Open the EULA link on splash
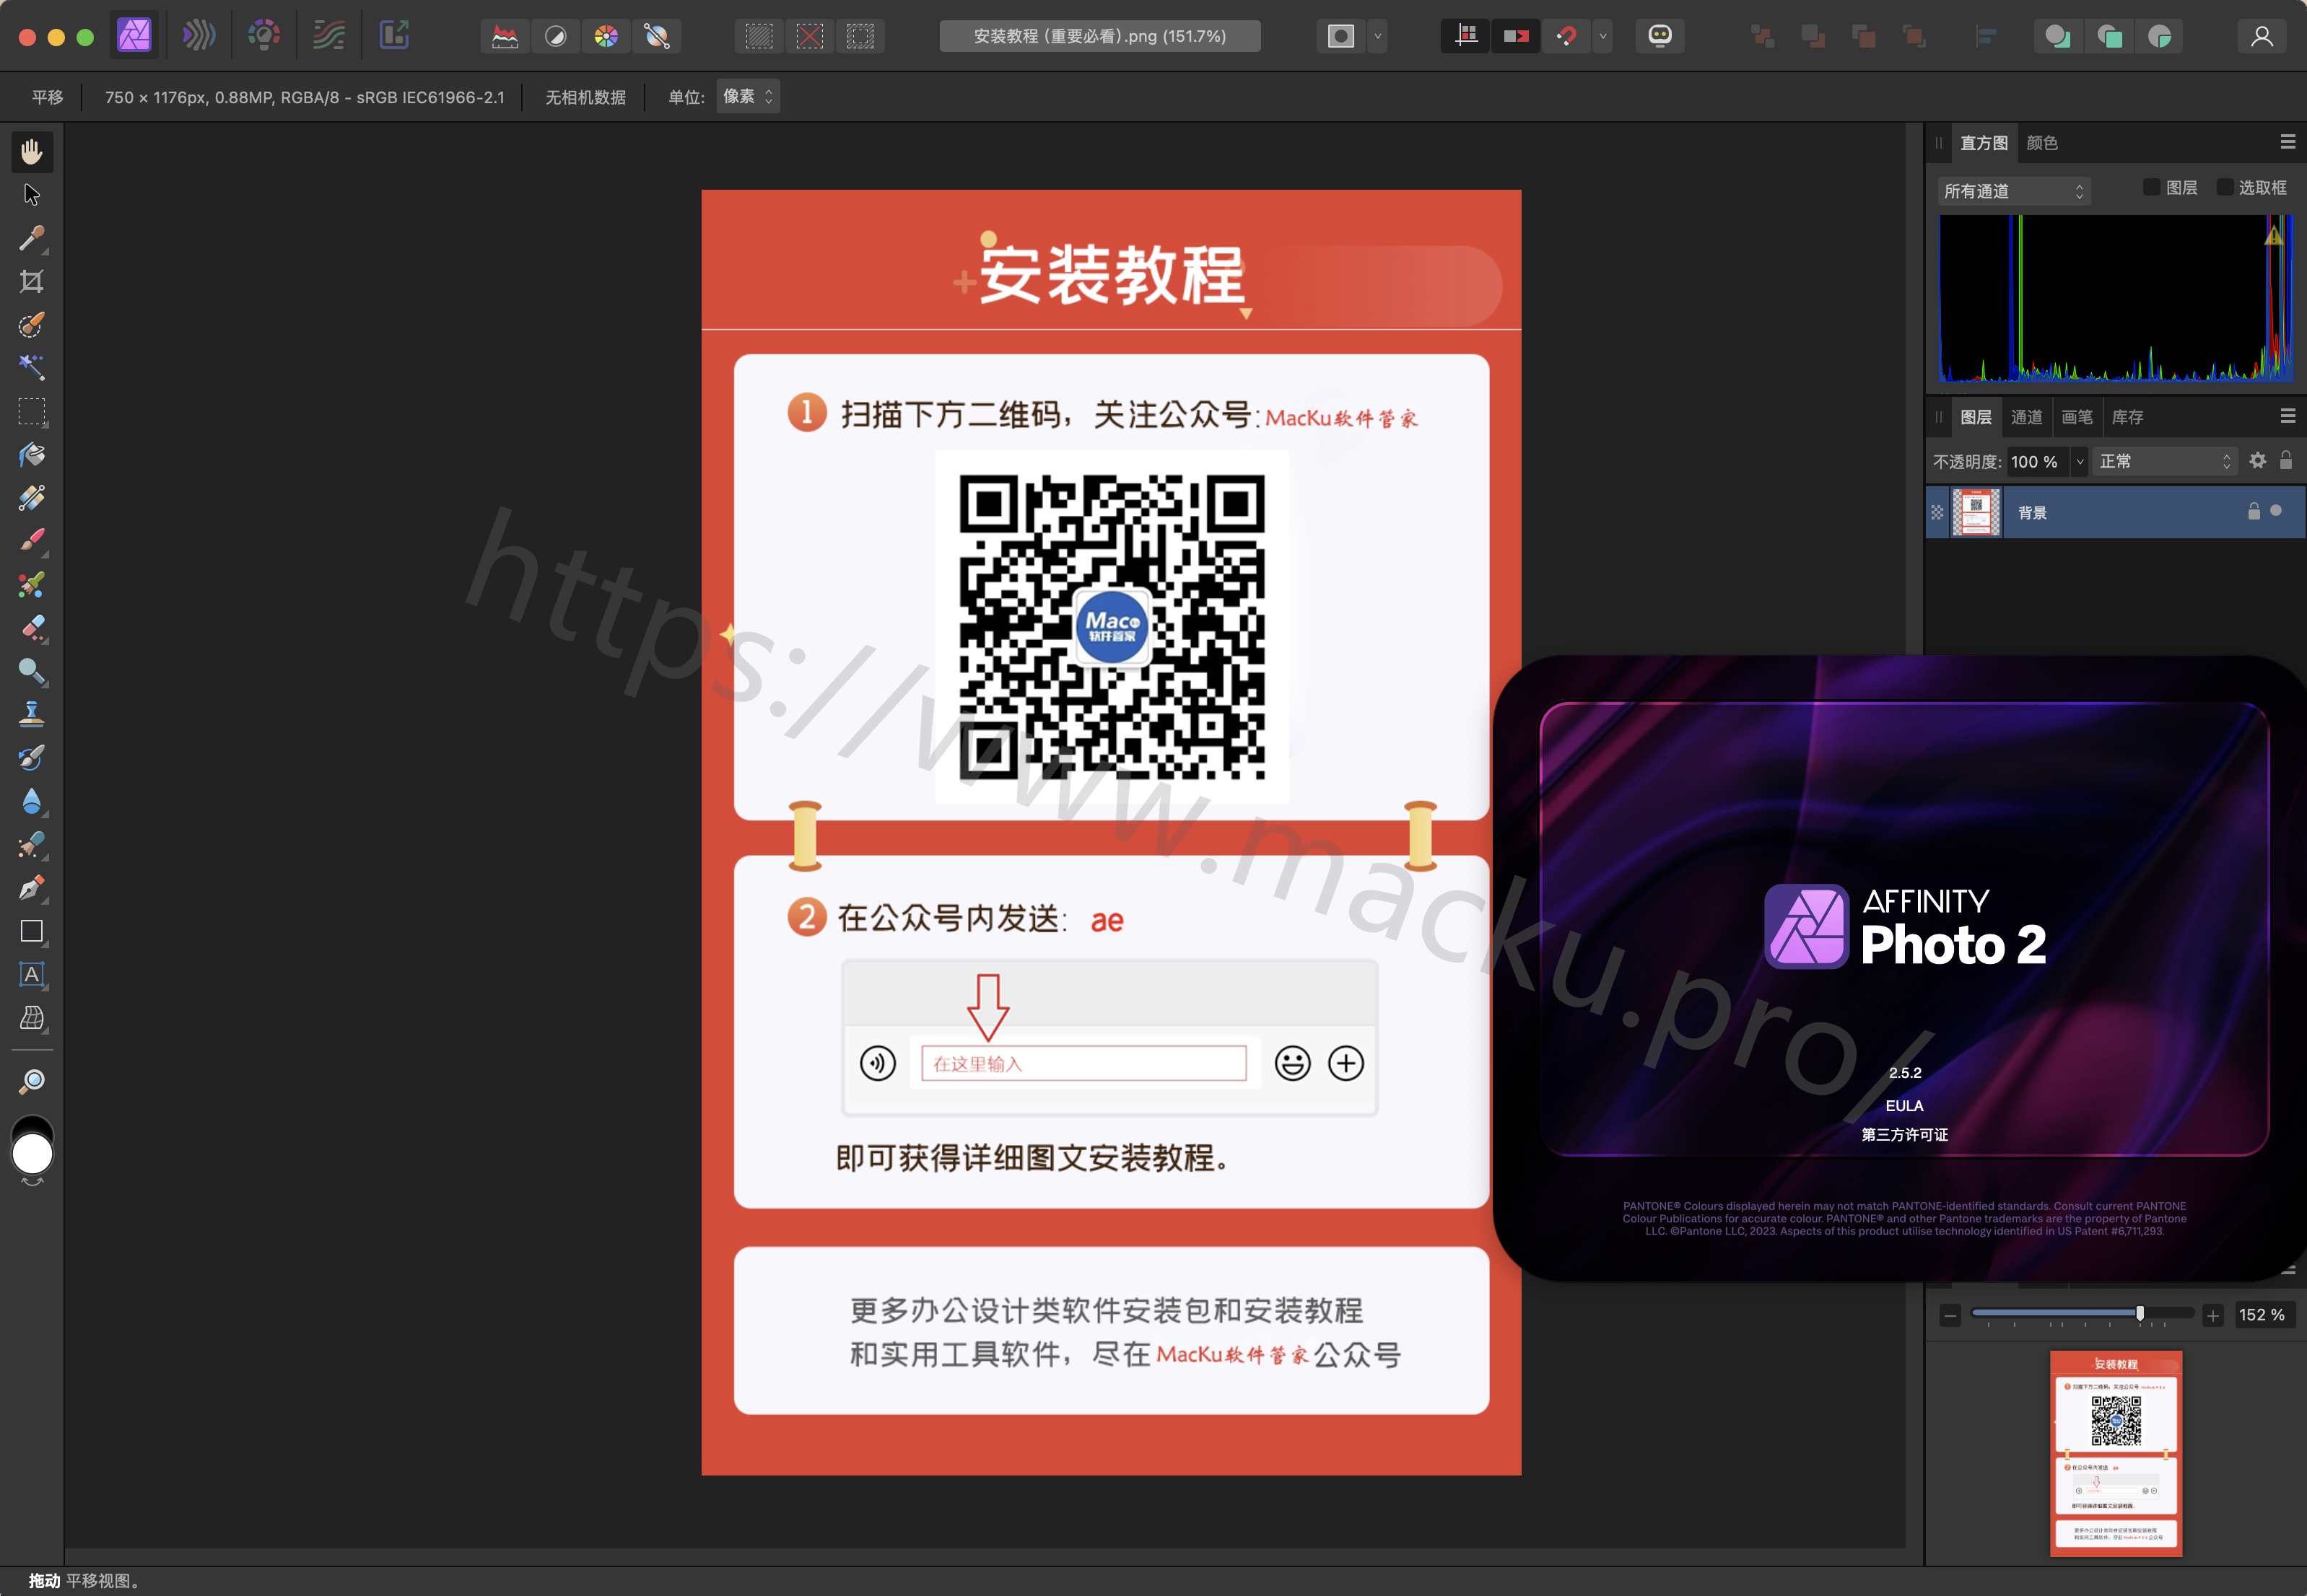Image resolution: width=2307 pixels, height=1596 pixels. coord(1905,1106)
